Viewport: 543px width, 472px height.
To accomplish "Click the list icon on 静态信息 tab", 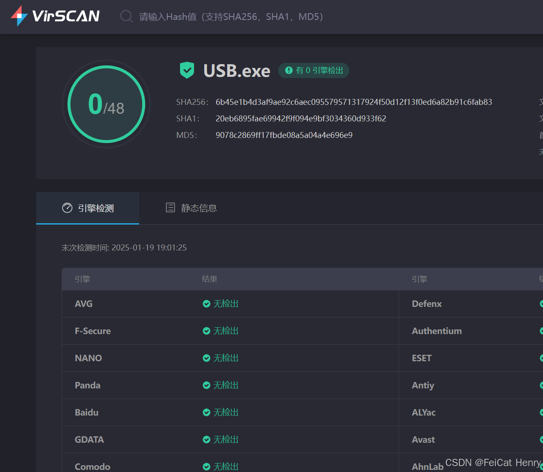I will 170,208.
